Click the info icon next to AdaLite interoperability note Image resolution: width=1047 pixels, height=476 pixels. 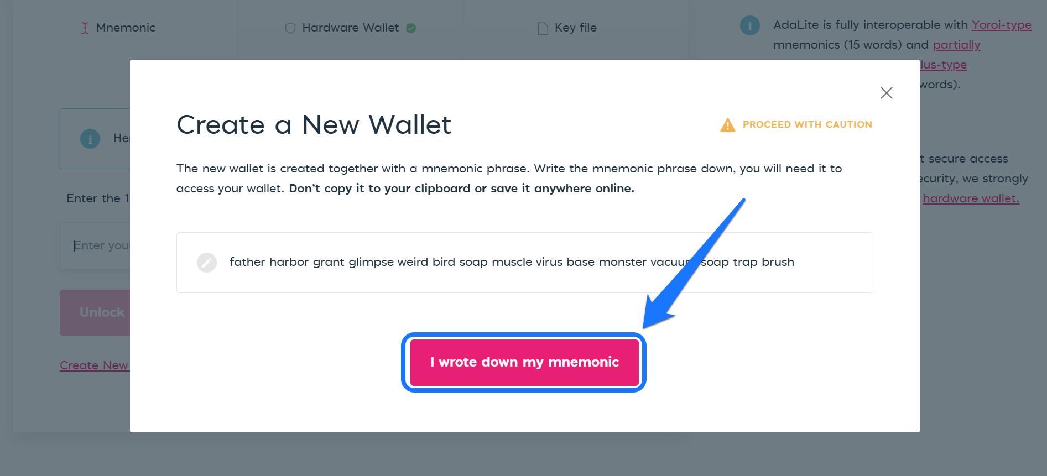coord(749,25)
